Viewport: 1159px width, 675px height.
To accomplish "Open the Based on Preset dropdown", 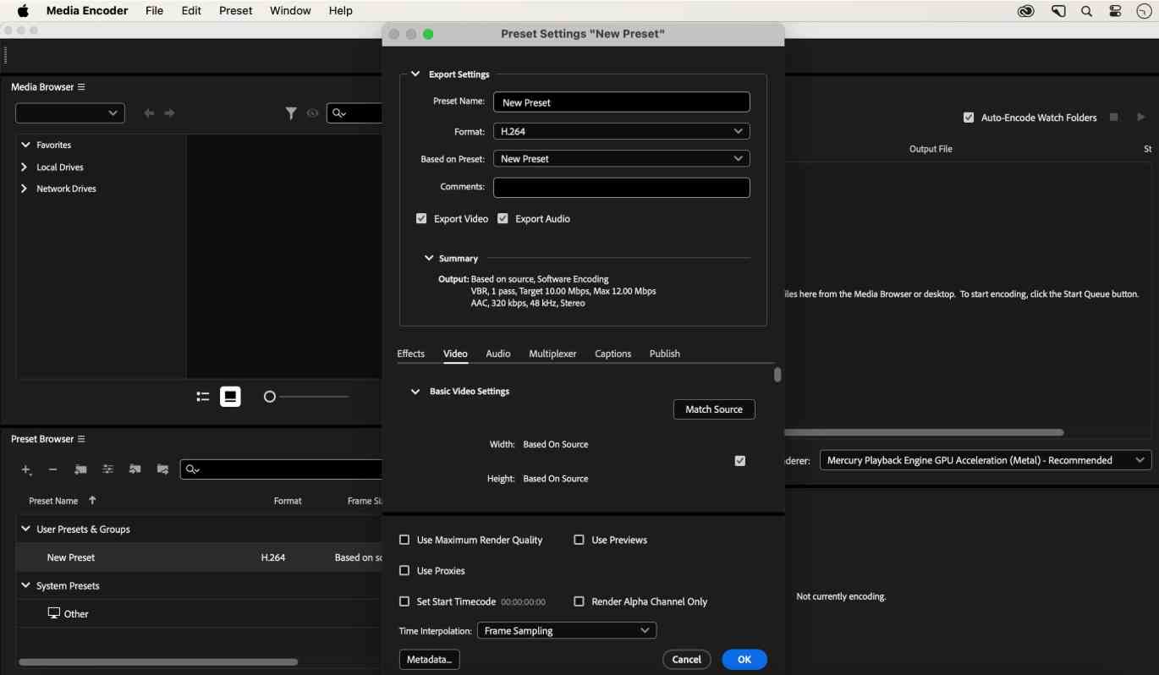I will [621, 158].
